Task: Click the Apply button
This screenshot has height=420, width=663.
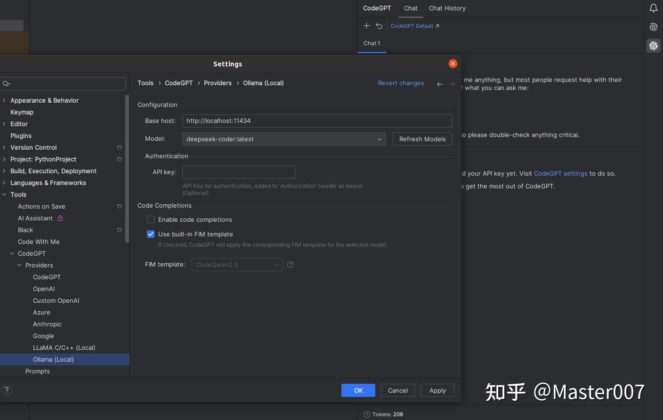Action: point(437,390)
